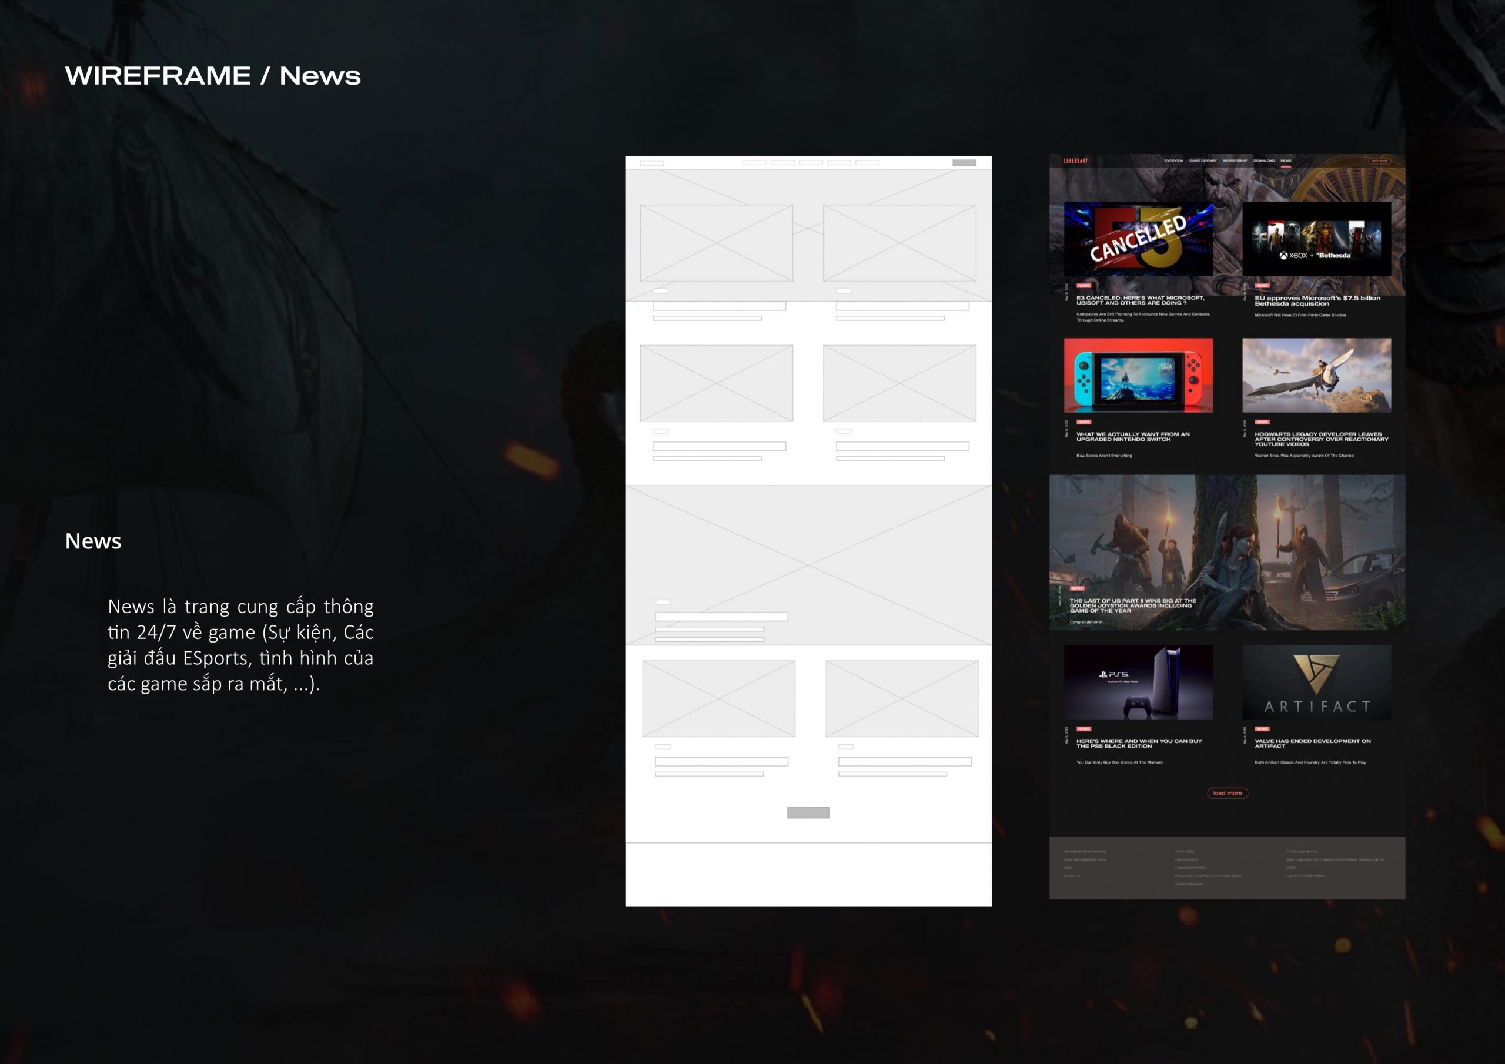
Task: Select the NEWS nav tab
Action: (1286, 160)
